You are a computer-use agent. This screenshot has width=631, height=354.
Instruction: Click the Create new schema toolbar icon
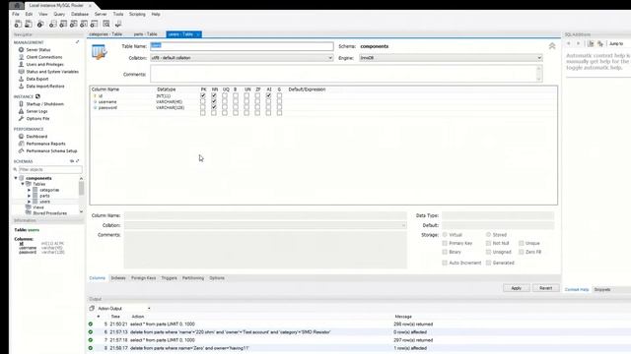tap(52, 24)
